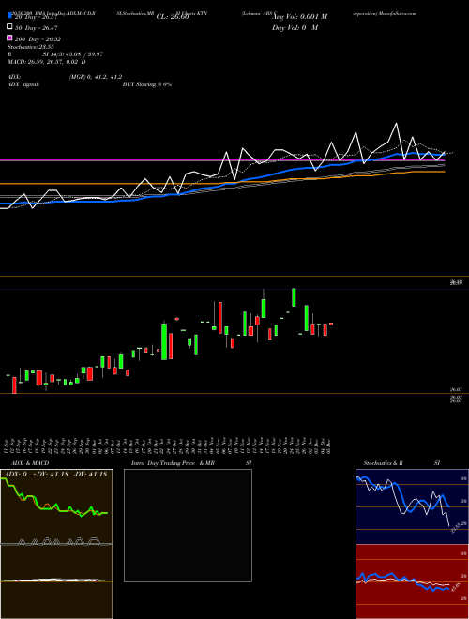
Task: Click the 'Stochastics & R' panel title
Action: pyautogui.click(x=383, y=463)
